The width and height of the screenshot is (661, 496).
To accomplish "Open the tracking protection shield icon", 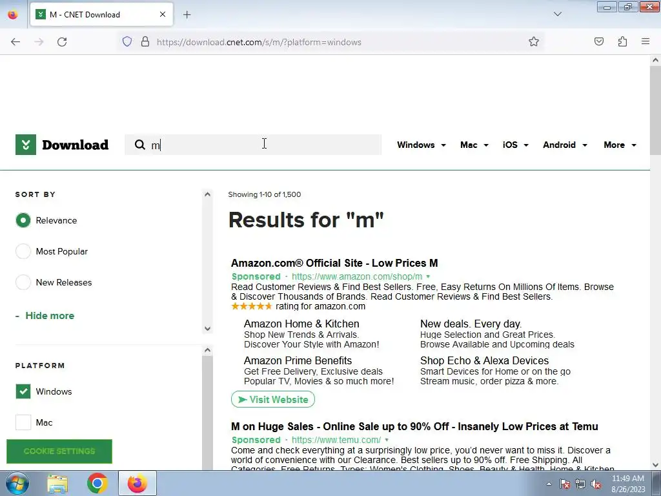I will coord(127,42).
